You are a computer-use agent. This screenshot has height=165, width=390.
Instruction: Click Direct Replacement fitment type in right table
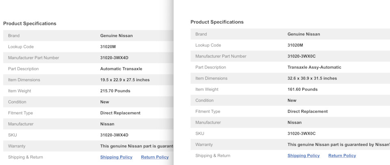point(308,111)
